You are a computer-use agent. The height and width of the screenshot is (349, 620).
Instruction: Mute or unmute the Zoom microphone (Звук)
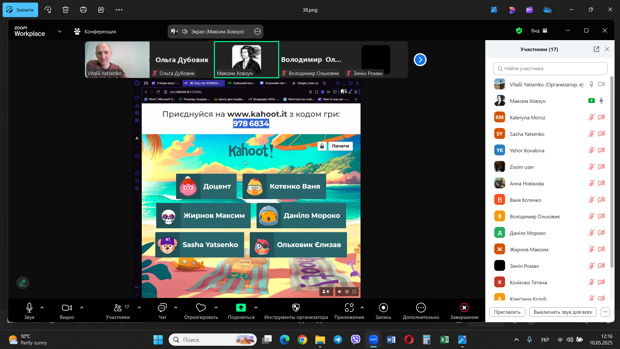click(29, 311)
